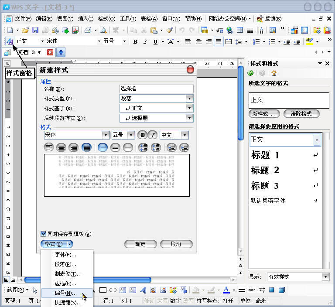This screenshot has height=307, width=335.
Task: Click the green back arrow in styles pane
Action: point(251,73)
